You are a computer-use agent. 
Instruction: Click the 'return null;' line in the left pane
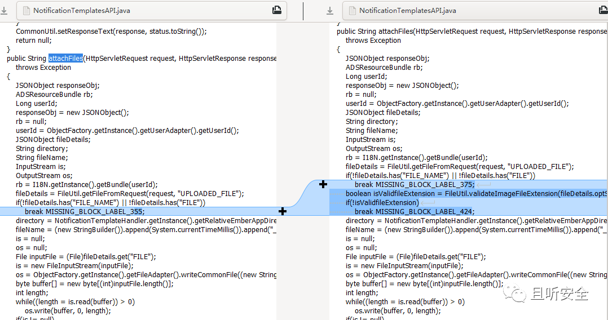(34, 41)
